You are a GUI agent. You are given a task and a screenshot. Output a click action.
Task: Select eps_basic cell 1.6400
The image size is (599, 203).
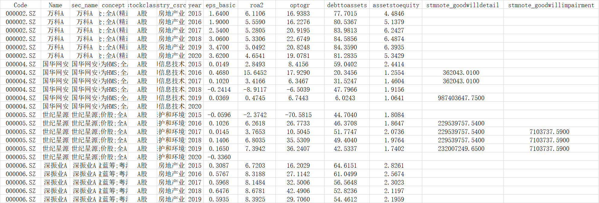point(219,14)
